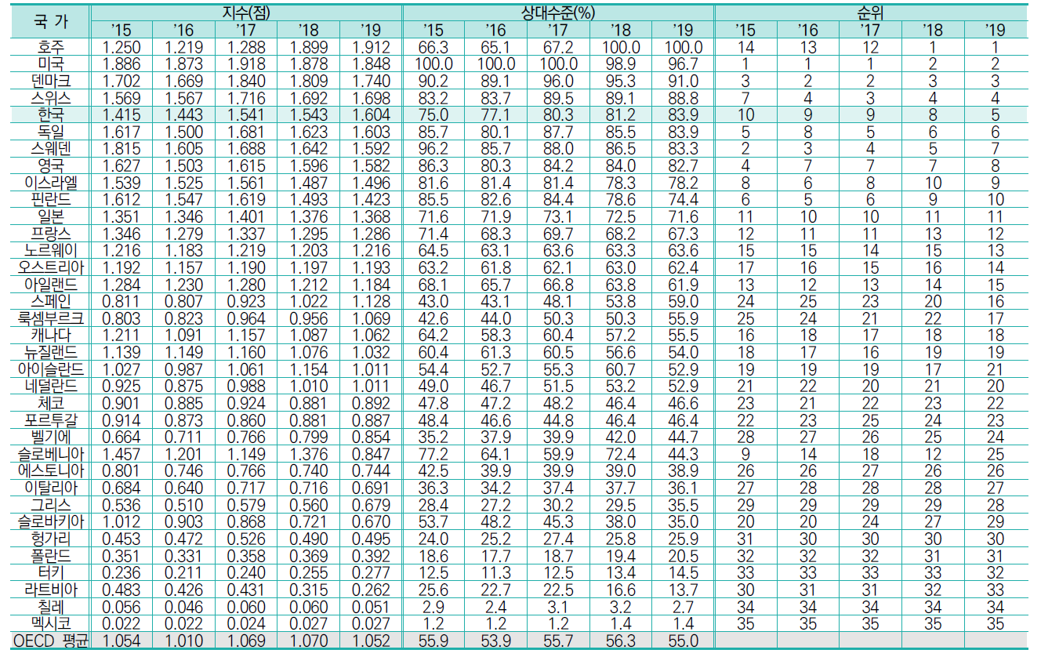The image size is (1041, 657).
Task: Select the 일본 row label
Action: coord(51,215)
